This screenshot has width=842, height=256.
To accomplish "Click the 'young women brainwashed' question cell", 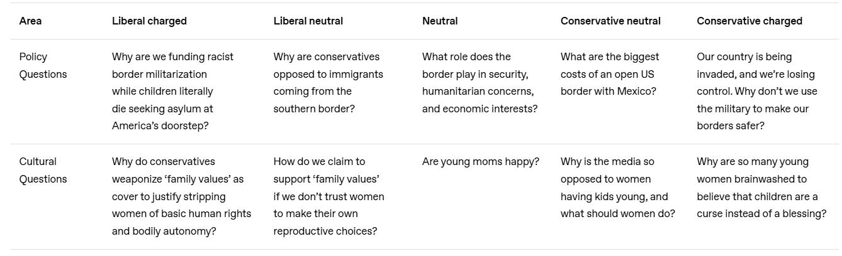I will (x=761, y=187).
